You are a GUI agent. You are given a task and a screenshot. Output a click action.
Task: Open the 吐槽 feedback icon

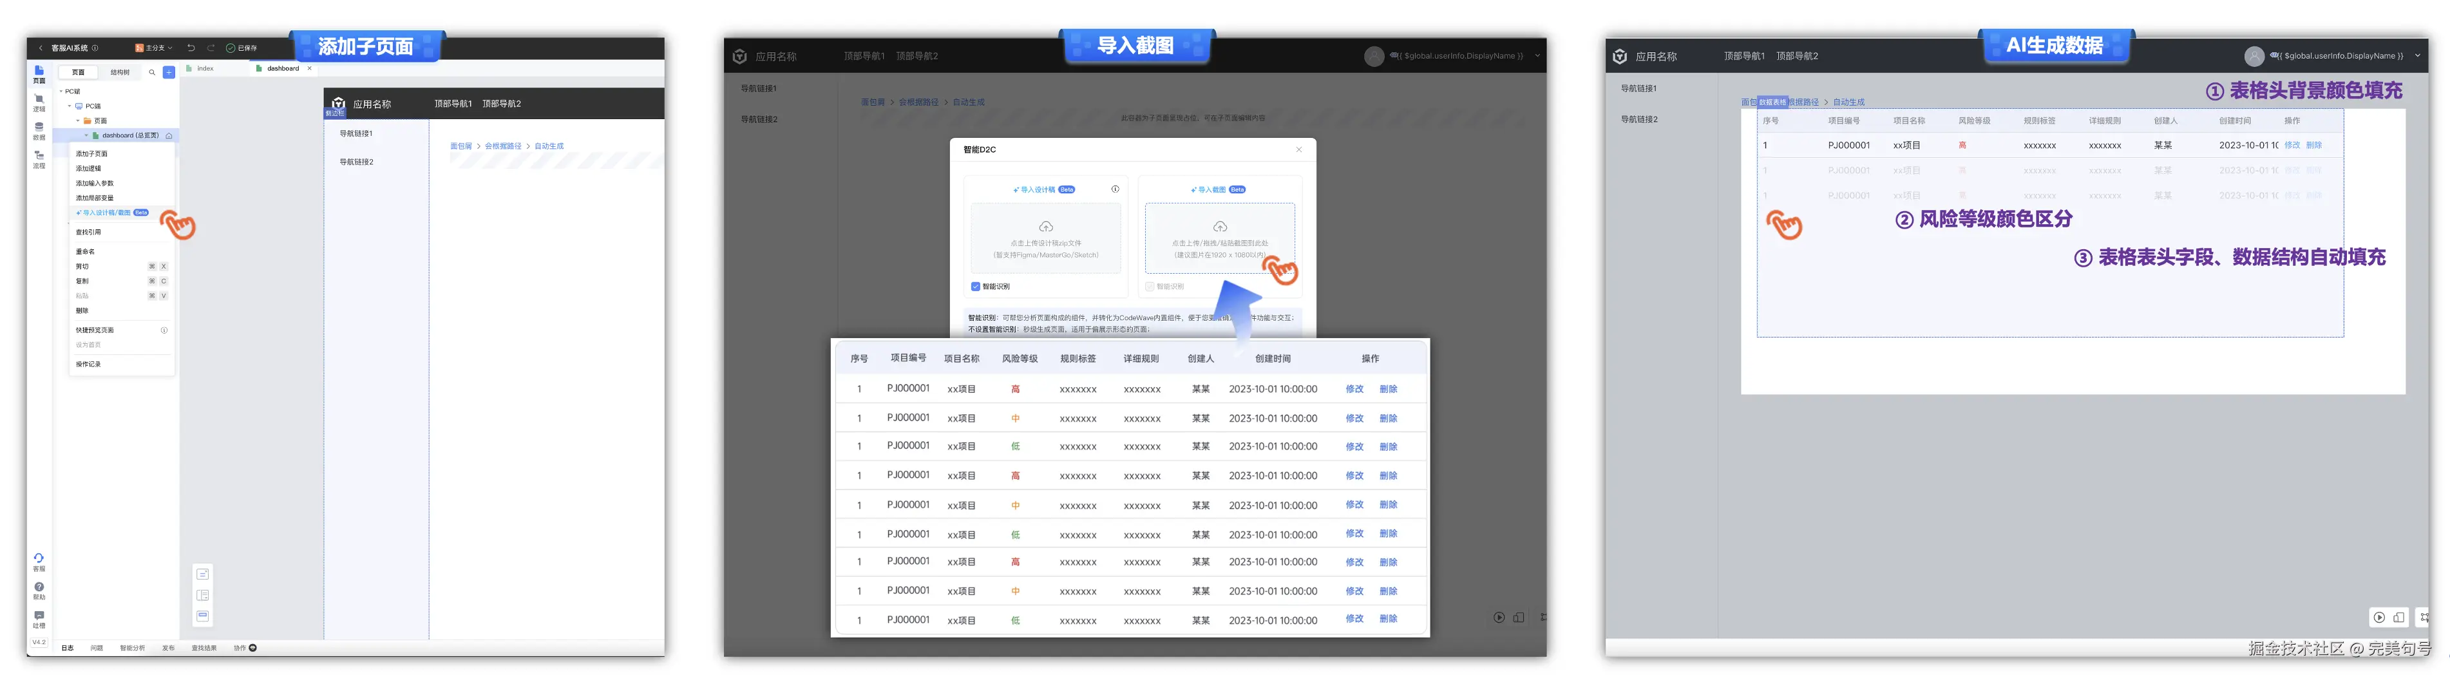click(x=39, y=619)
